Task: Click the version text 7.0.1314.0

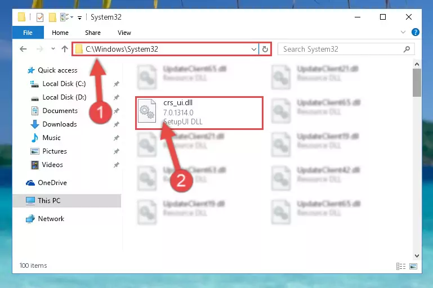Action: [x=178, y=112]
